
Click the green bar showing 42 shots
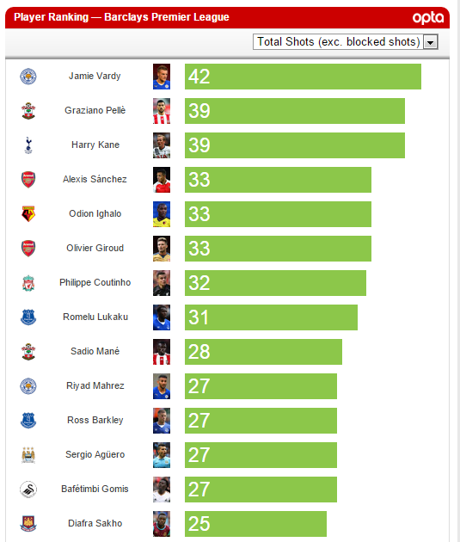pos(303,77)
